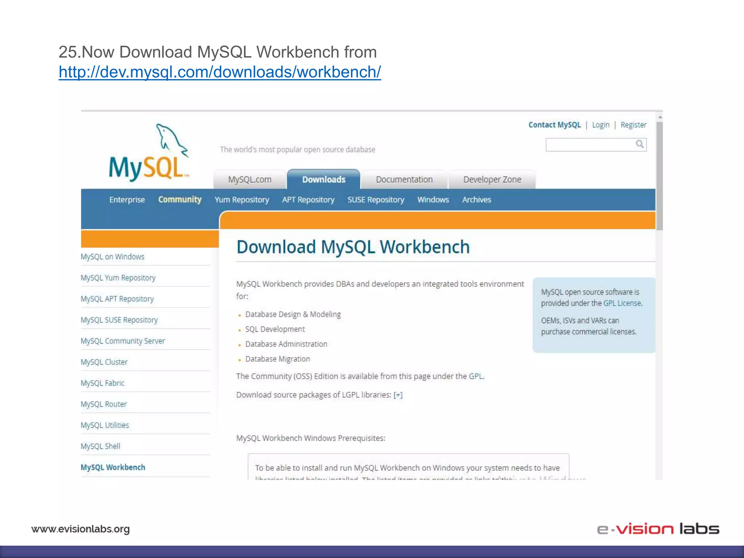Click the MySQL dolphin logo
The height and width of the screenshot is (558, 744).
(149, 152)
